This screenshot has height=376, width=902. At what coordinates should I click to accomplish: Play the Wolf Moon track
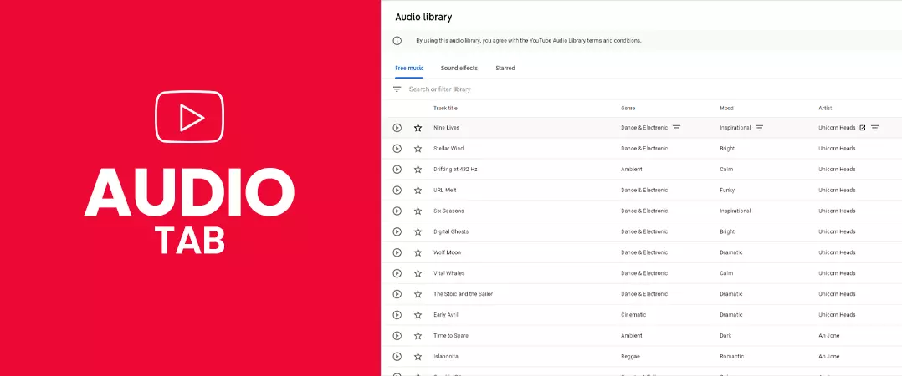[x=397, y=252]
